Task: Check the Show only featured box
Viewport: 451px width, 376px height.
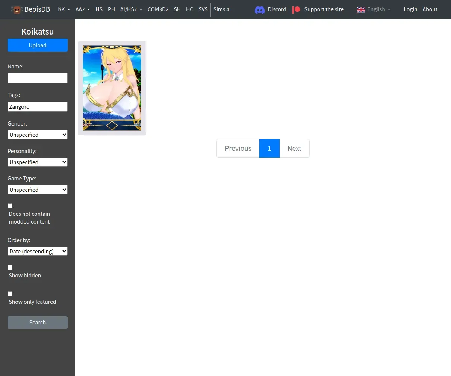Action: point(10,294)
